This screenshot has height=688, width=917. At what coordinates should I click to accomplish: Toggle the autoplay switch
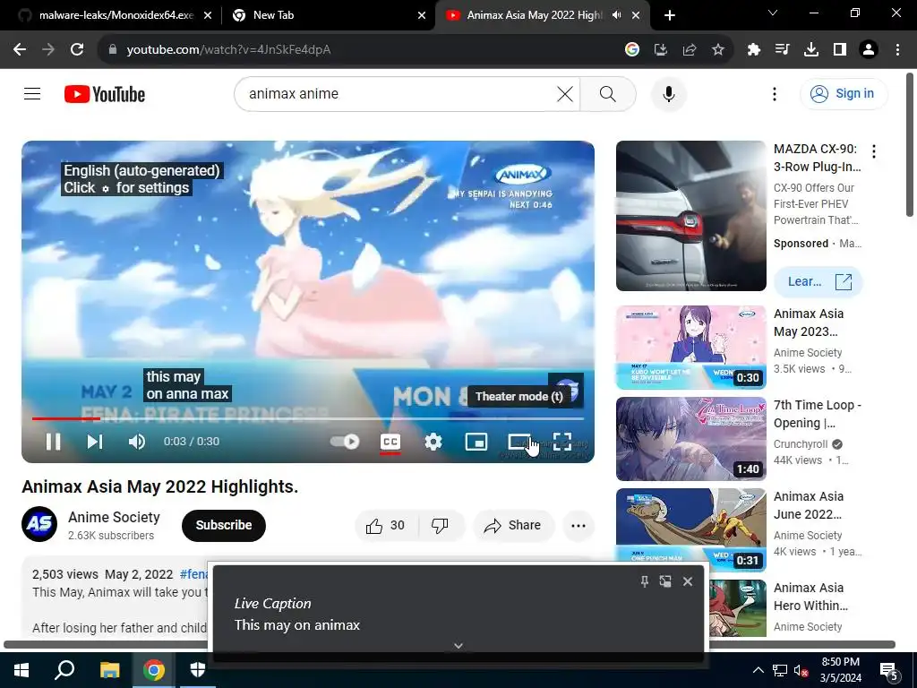click(345, 442)
